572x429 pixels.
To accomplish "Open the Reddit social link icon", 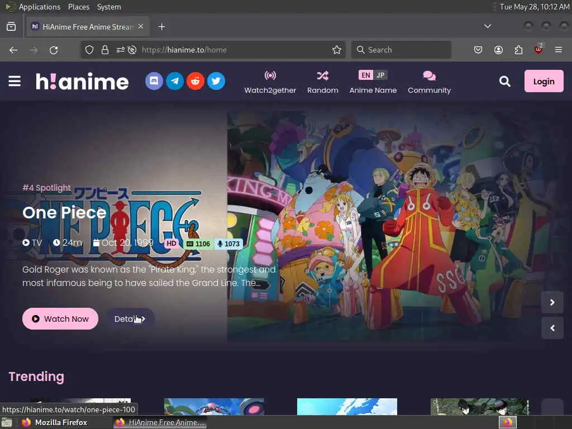I will 196,81.
